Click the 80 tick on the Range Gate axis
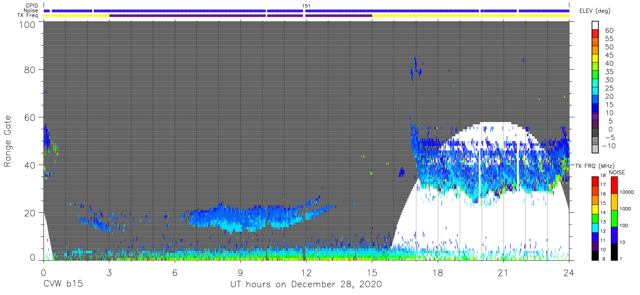Screen dimensions: 640x295 (30, 70)
